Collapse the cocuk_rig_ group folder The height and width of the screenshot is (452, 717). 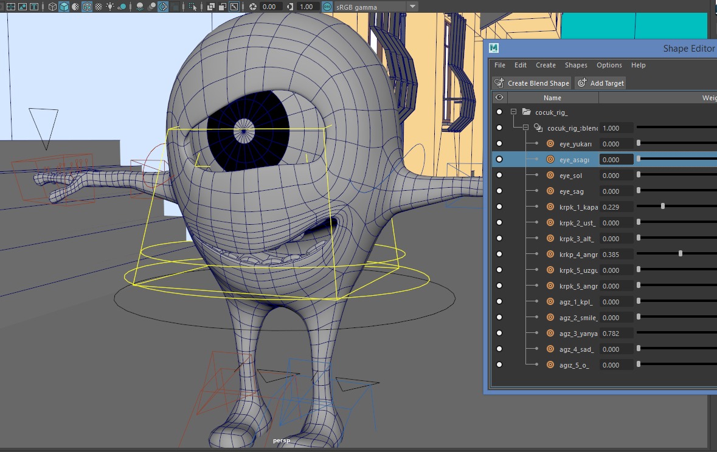(x=513, y=112)
